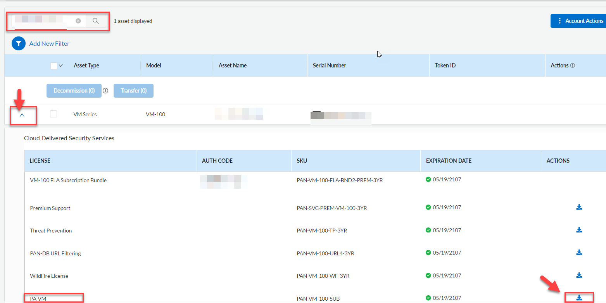The height and width of the screenshot is (303, 606).
Task: Sort by the Asset Type column header
Action: (86, 65)
